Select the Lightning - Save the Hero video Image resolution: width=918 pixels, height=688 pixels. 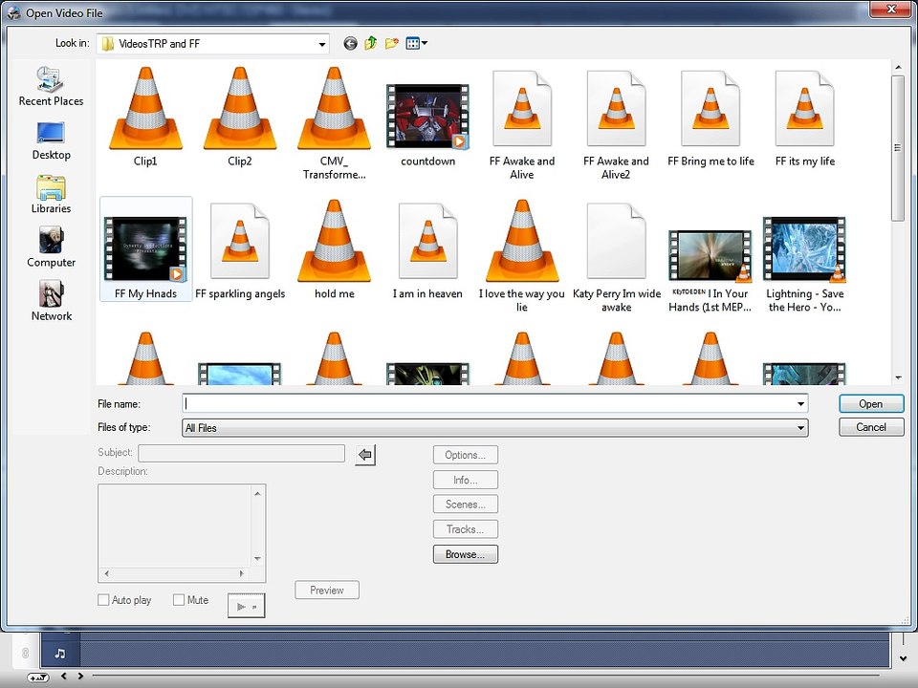[804, 265]
